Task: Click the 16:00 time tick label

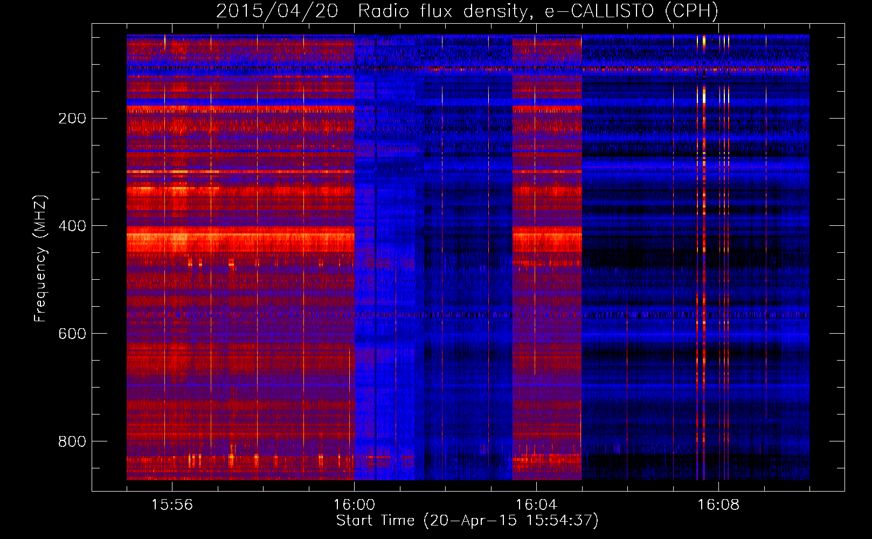Action: 354,505
